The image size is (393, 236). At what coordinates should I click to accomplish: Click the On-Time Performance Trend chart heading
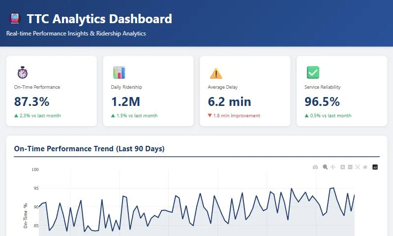pyautogui.click(x=89, y=149)
